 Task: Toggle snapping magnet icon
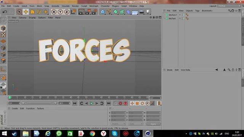click(x=3, y=77)
